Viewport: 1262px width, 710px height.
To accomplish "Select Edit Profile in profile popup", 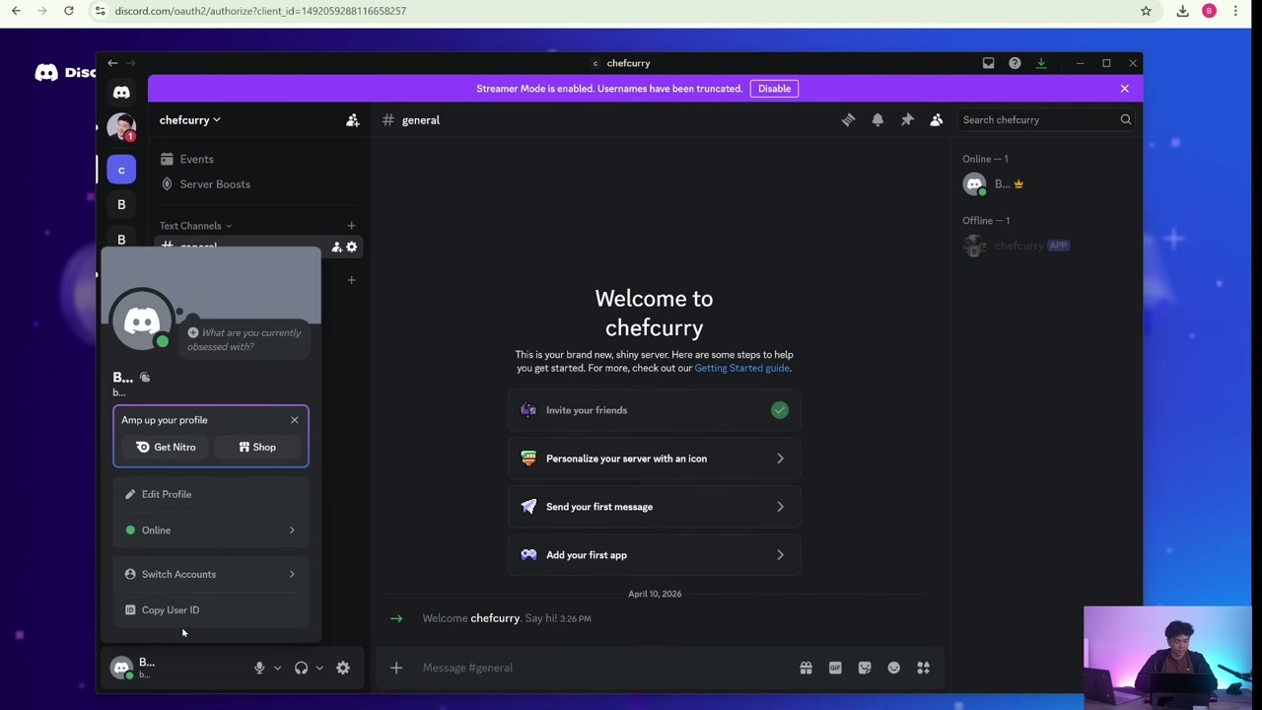I will click(211, 494).
